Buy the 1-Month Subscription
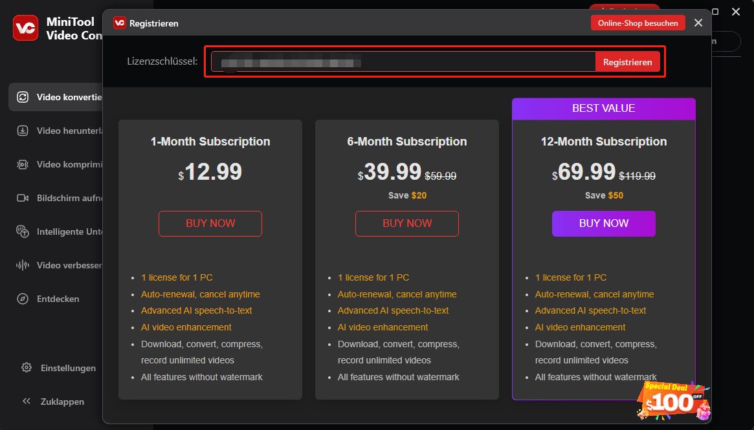The height and width of the screenshot is (430, 754). pos(210,224)
